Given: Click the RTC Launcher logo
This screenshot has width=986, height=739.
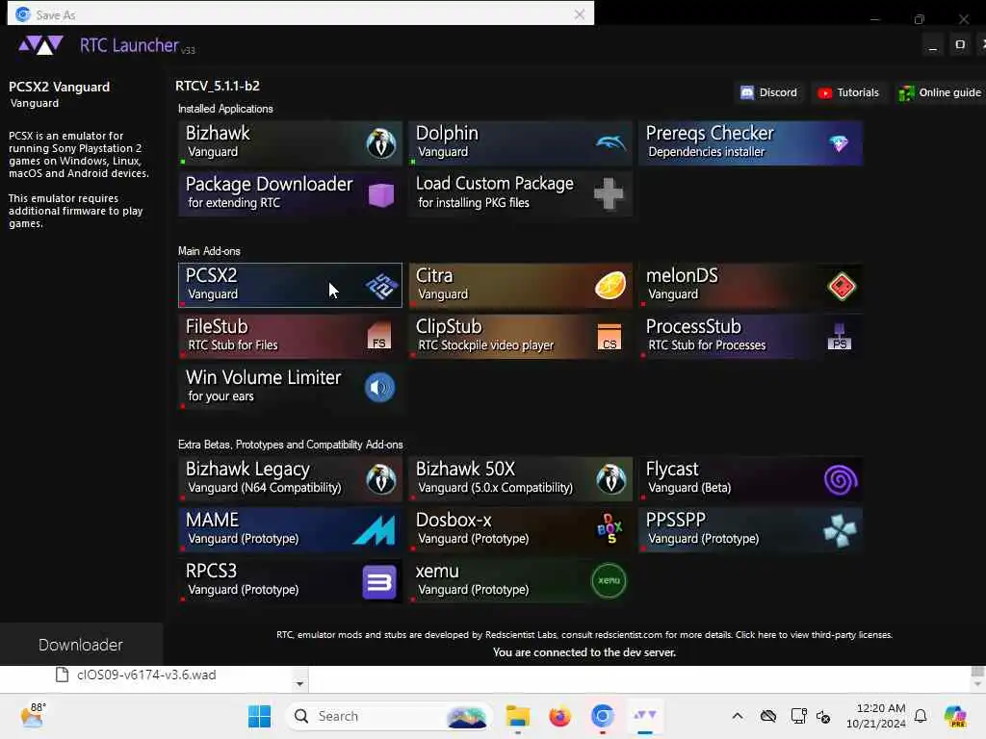Looking at the screenshot, I should [x=40, y=45].
